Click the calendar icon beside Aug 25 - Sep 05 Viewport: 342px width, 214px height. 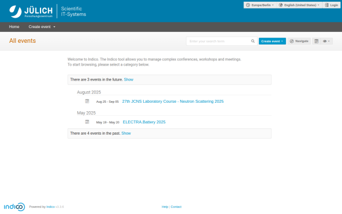(87, 101)
